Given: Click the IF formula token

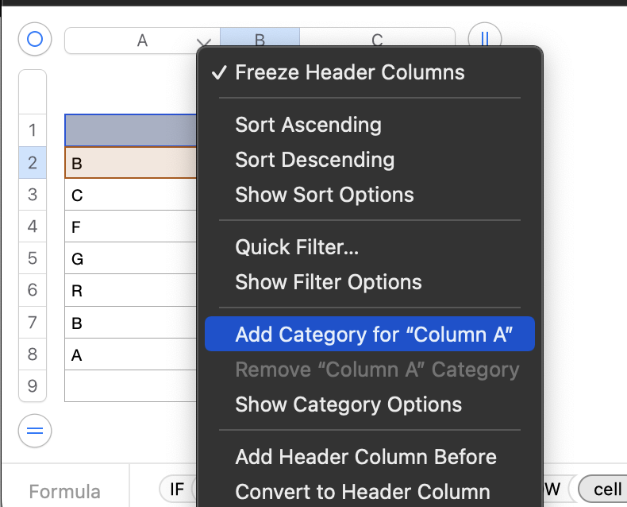Looking at the screenshot, I should (x=176, y=489).
